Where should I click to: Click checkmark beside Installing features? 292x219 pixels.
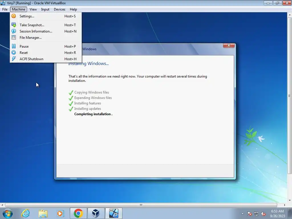pos(71,103)
